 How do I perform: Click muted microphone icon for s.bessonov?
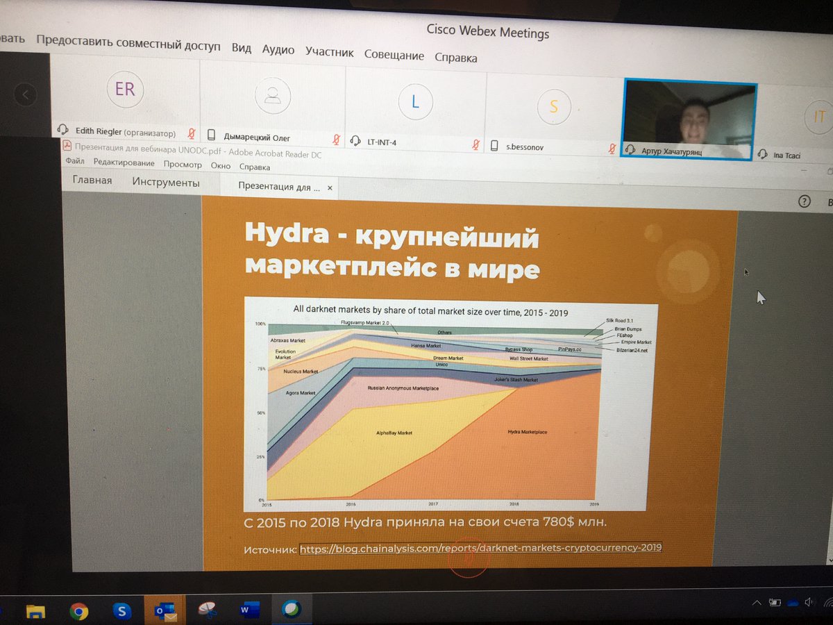click(612, 149)
